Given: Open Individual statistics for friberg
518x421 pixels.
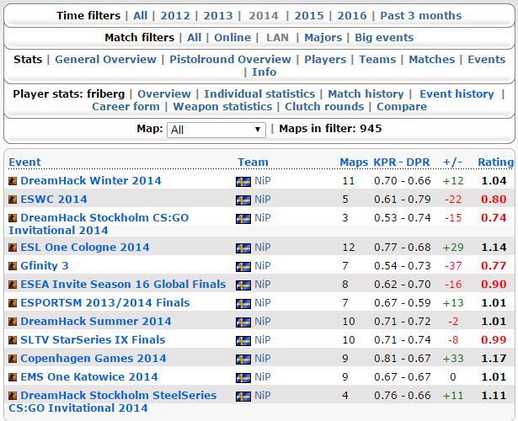Looking at the screenshot, I should pos(259,93).
